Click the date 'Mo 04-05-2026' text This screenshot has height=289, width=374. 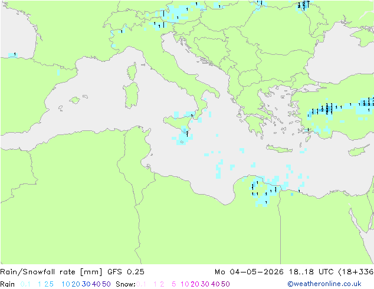tap(250, 272)
